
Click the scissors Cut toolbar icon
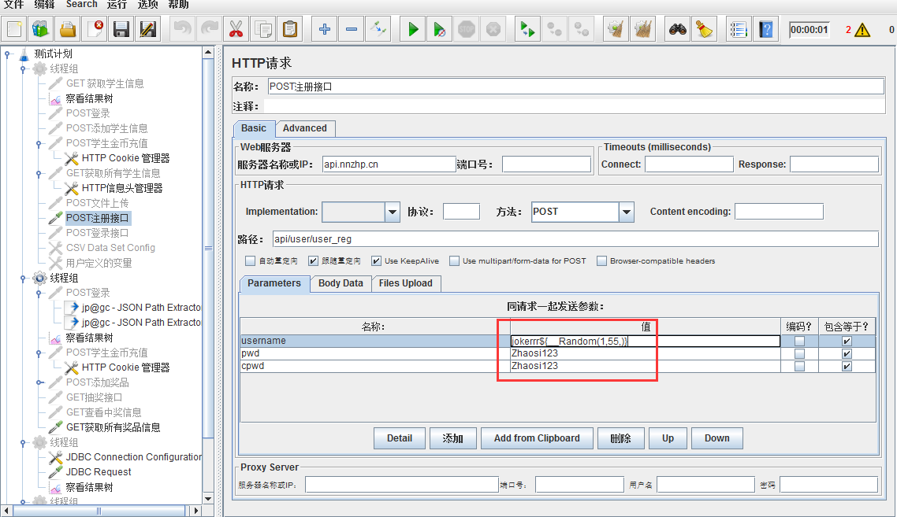click(x=236, y=30)
